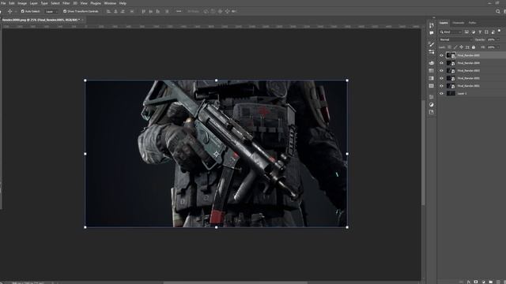This screenshot has width=506, height=284.
Task: Create new adjustment layer icon in footer
Action: click(483, 282)
